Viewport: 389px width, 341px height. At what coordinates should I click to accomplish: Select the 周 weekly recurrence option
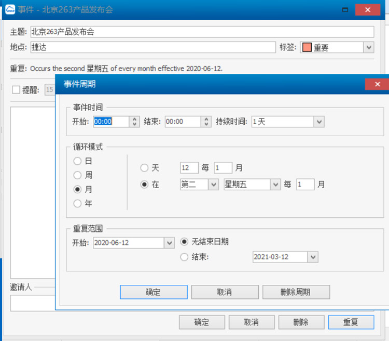(x=78, y=175)
